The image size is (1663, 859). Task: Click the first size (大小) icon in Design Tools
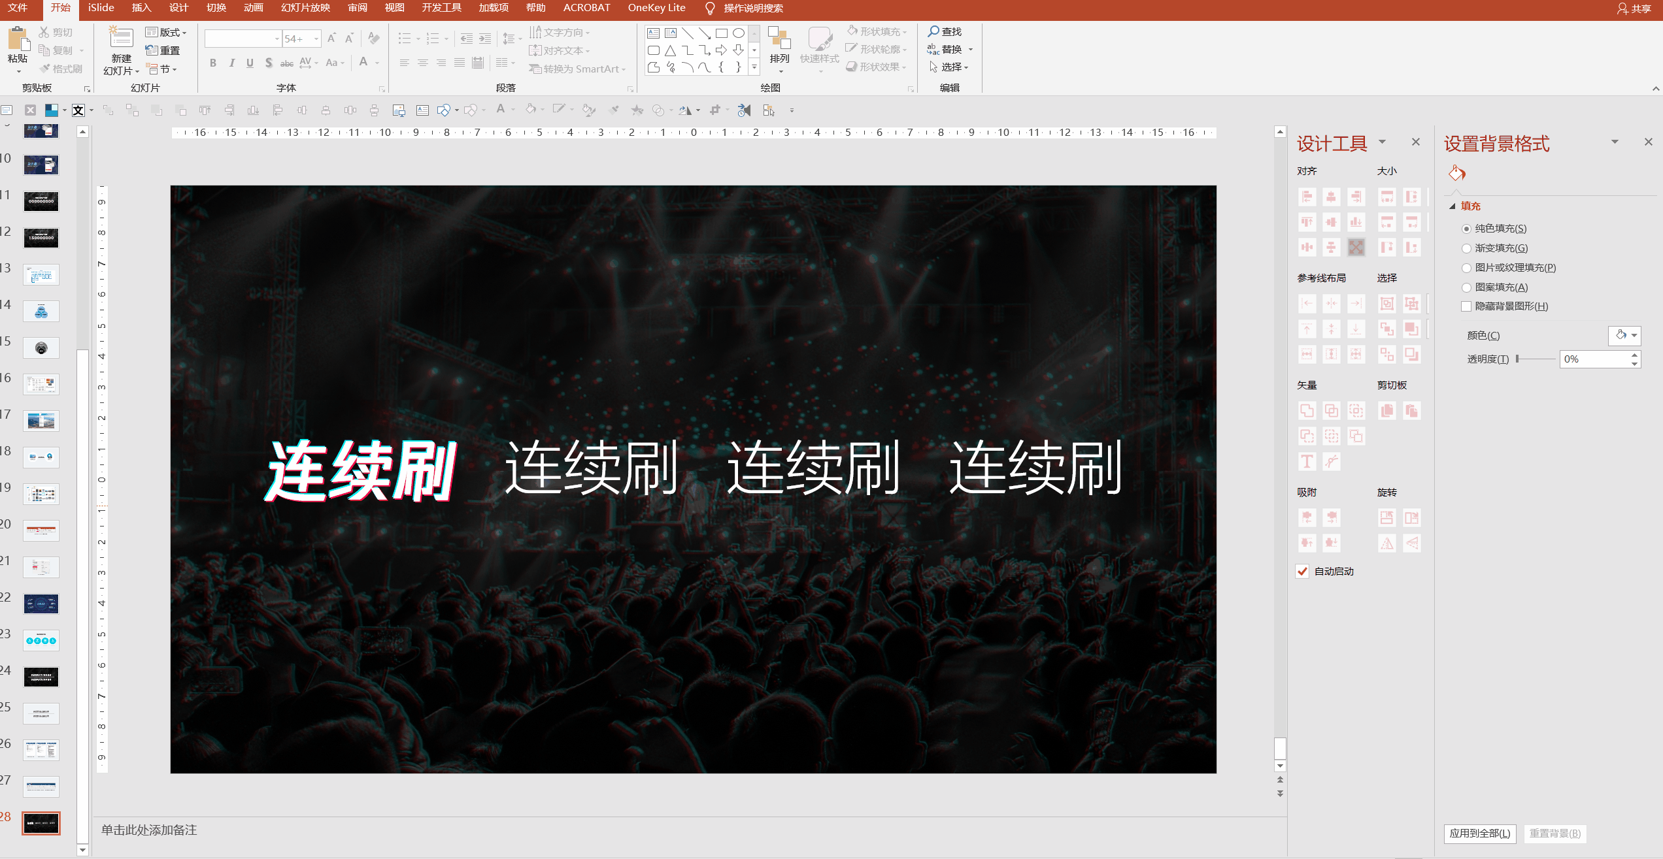tap(1386, 197)
